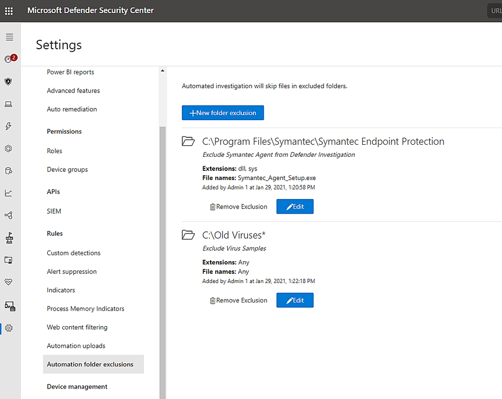Edit the C:\Old Viruses* exclusion
Image resolution: width=502 pixels, height=399 pixels.
pyautogui.click(x=295, y=301)
